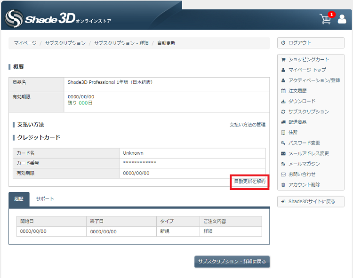Open 支払い方法の管理 link
The height and width of the screenshot is (278, 353).
[x=248, y=125]
